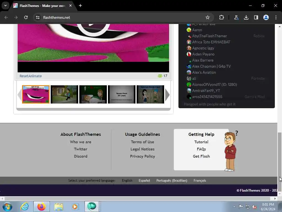The width and height of the screenshot is (282, 212).
Task: Open the FAQs help link
Action: [x=201, y=149]
